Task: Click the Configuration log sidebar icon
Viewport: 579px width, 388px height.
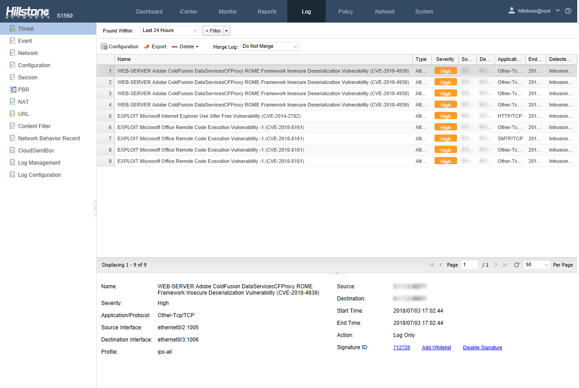Action: click(13, 65)
